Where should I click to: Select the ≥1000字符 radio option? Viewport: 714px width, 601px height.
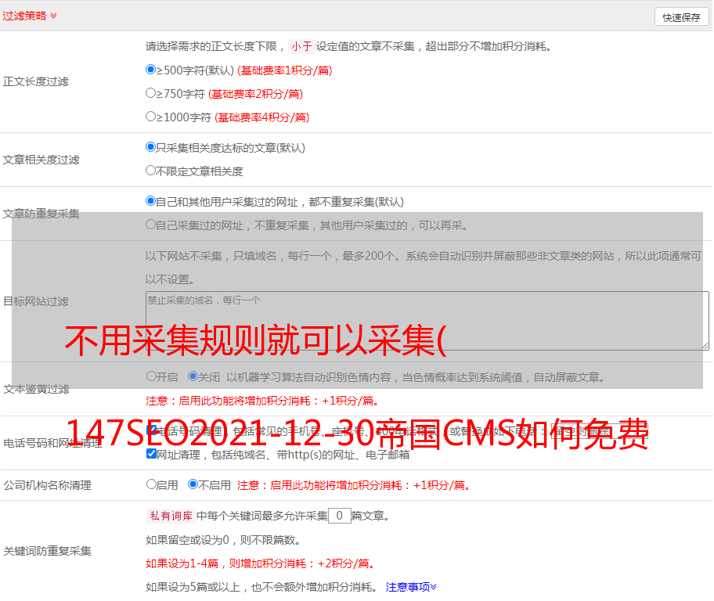click(151, 117)
